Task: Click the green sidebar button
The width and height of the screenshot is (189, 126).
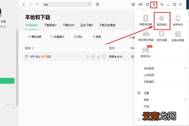Action: (7, 81)
